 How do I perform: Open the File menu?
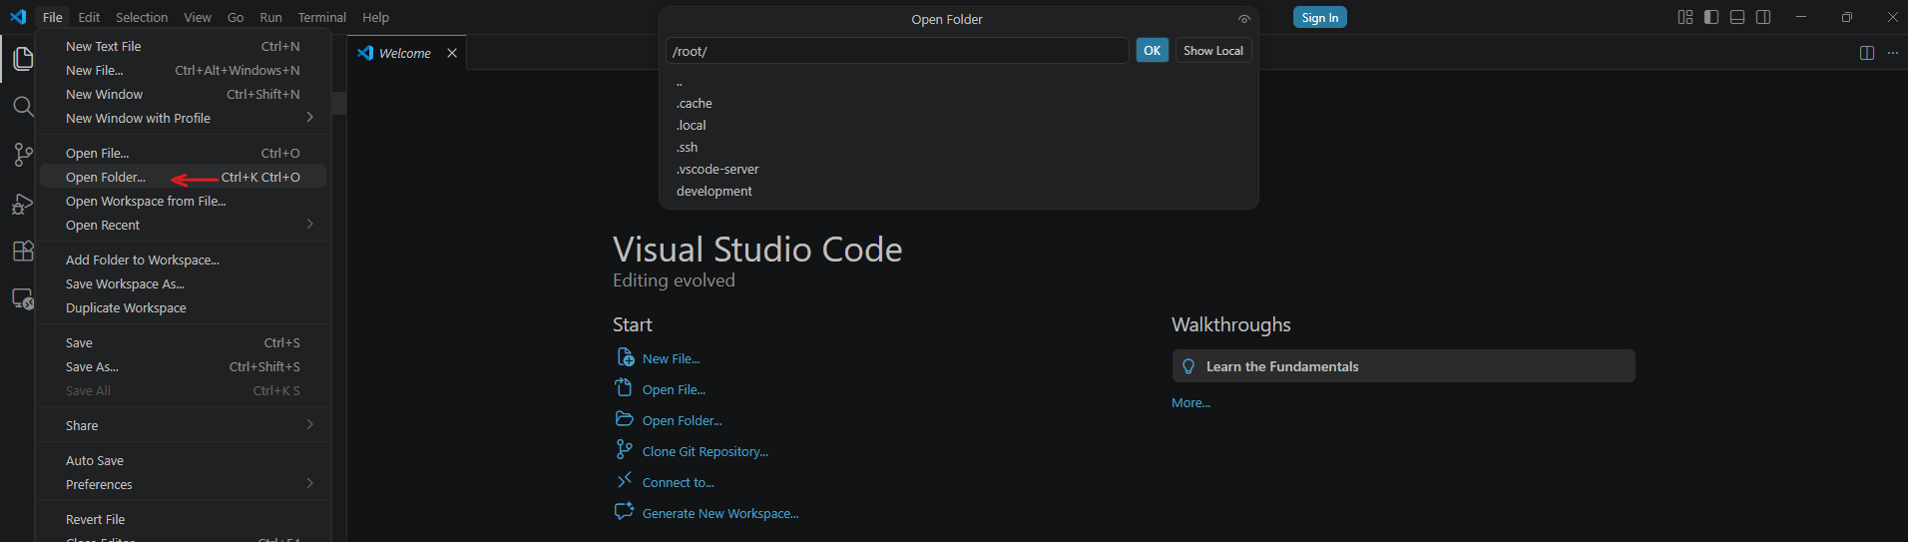53,17
